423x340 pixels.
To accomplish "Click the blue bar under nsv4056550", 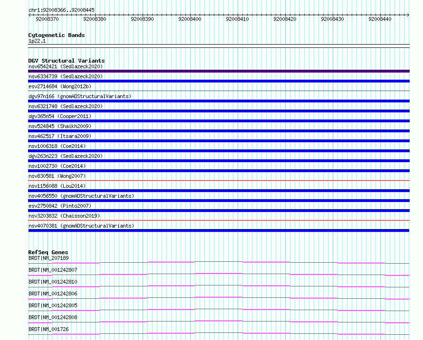I will click(x=219, y=201).
